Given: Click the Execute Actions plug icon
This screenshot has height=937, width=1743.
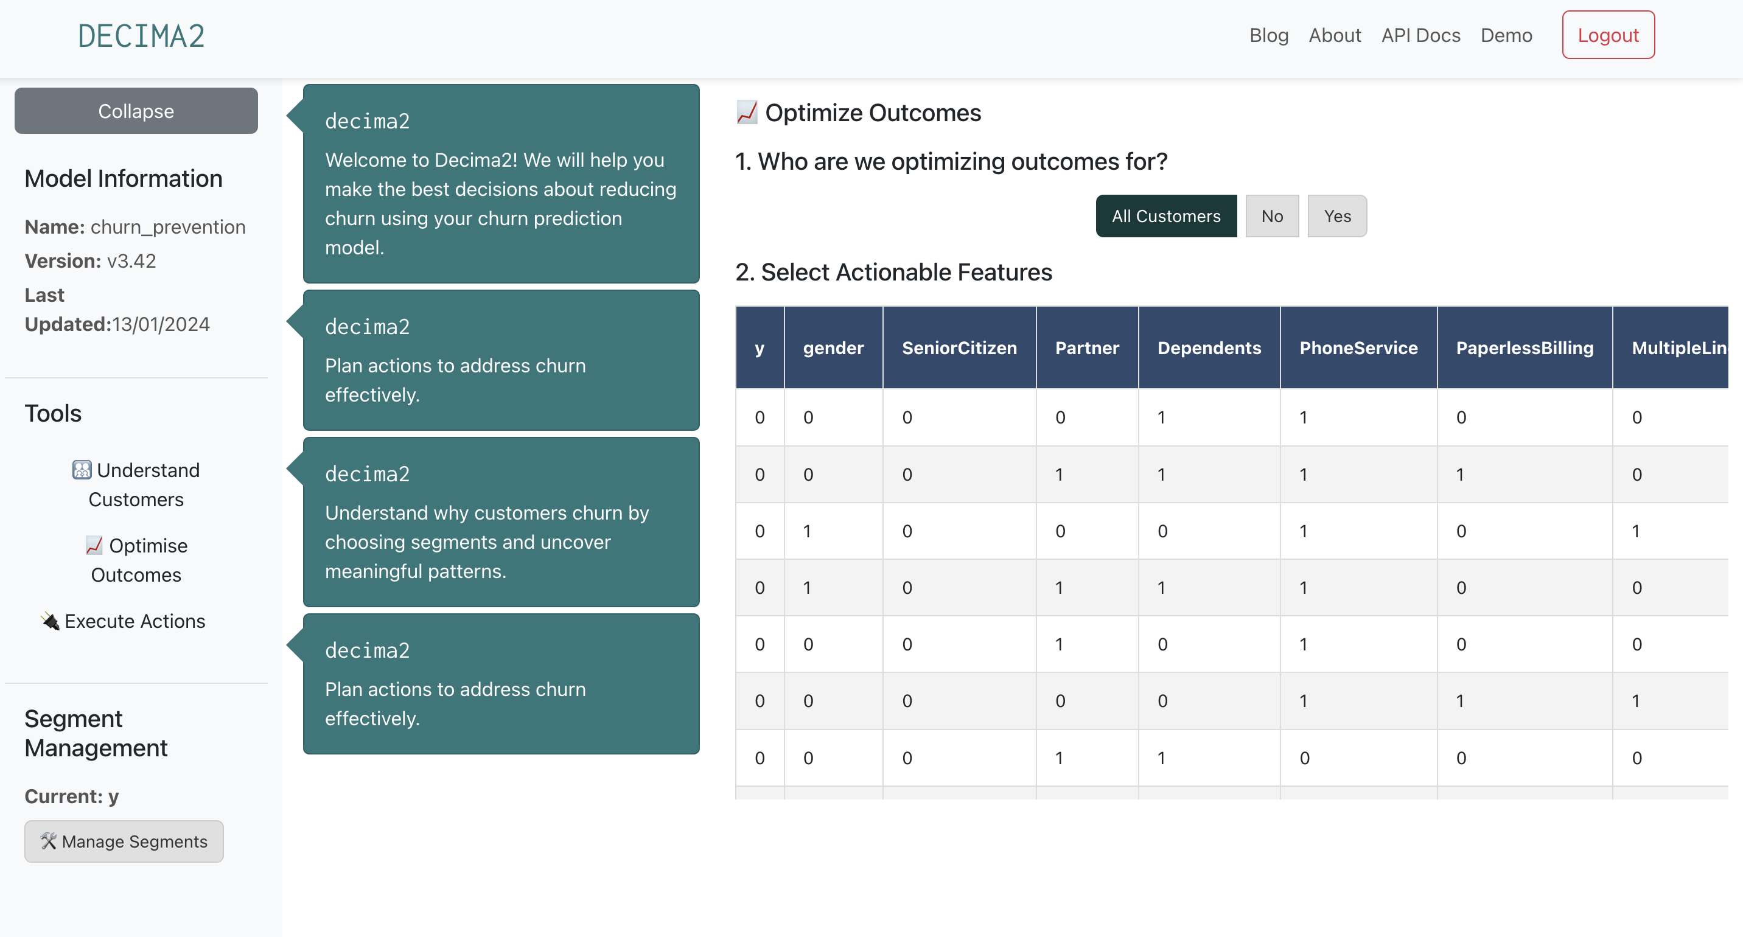Looking at the screenshot, I should point(50,621).
